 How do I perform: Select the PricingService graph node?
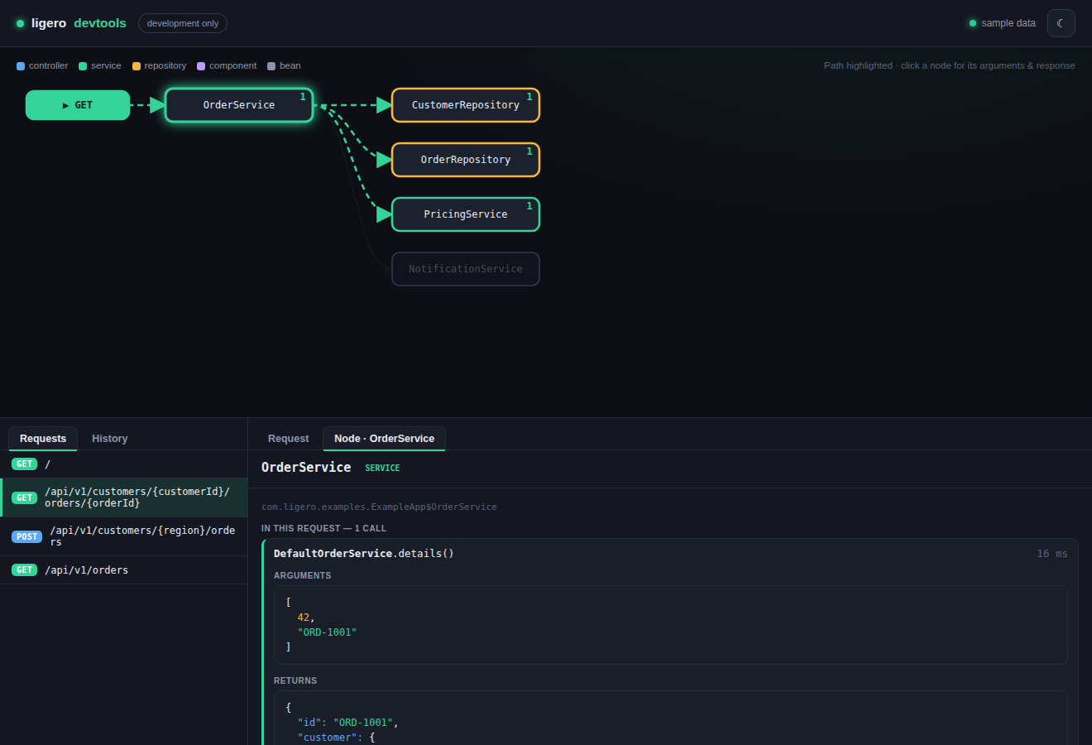[x=466, y=214]
